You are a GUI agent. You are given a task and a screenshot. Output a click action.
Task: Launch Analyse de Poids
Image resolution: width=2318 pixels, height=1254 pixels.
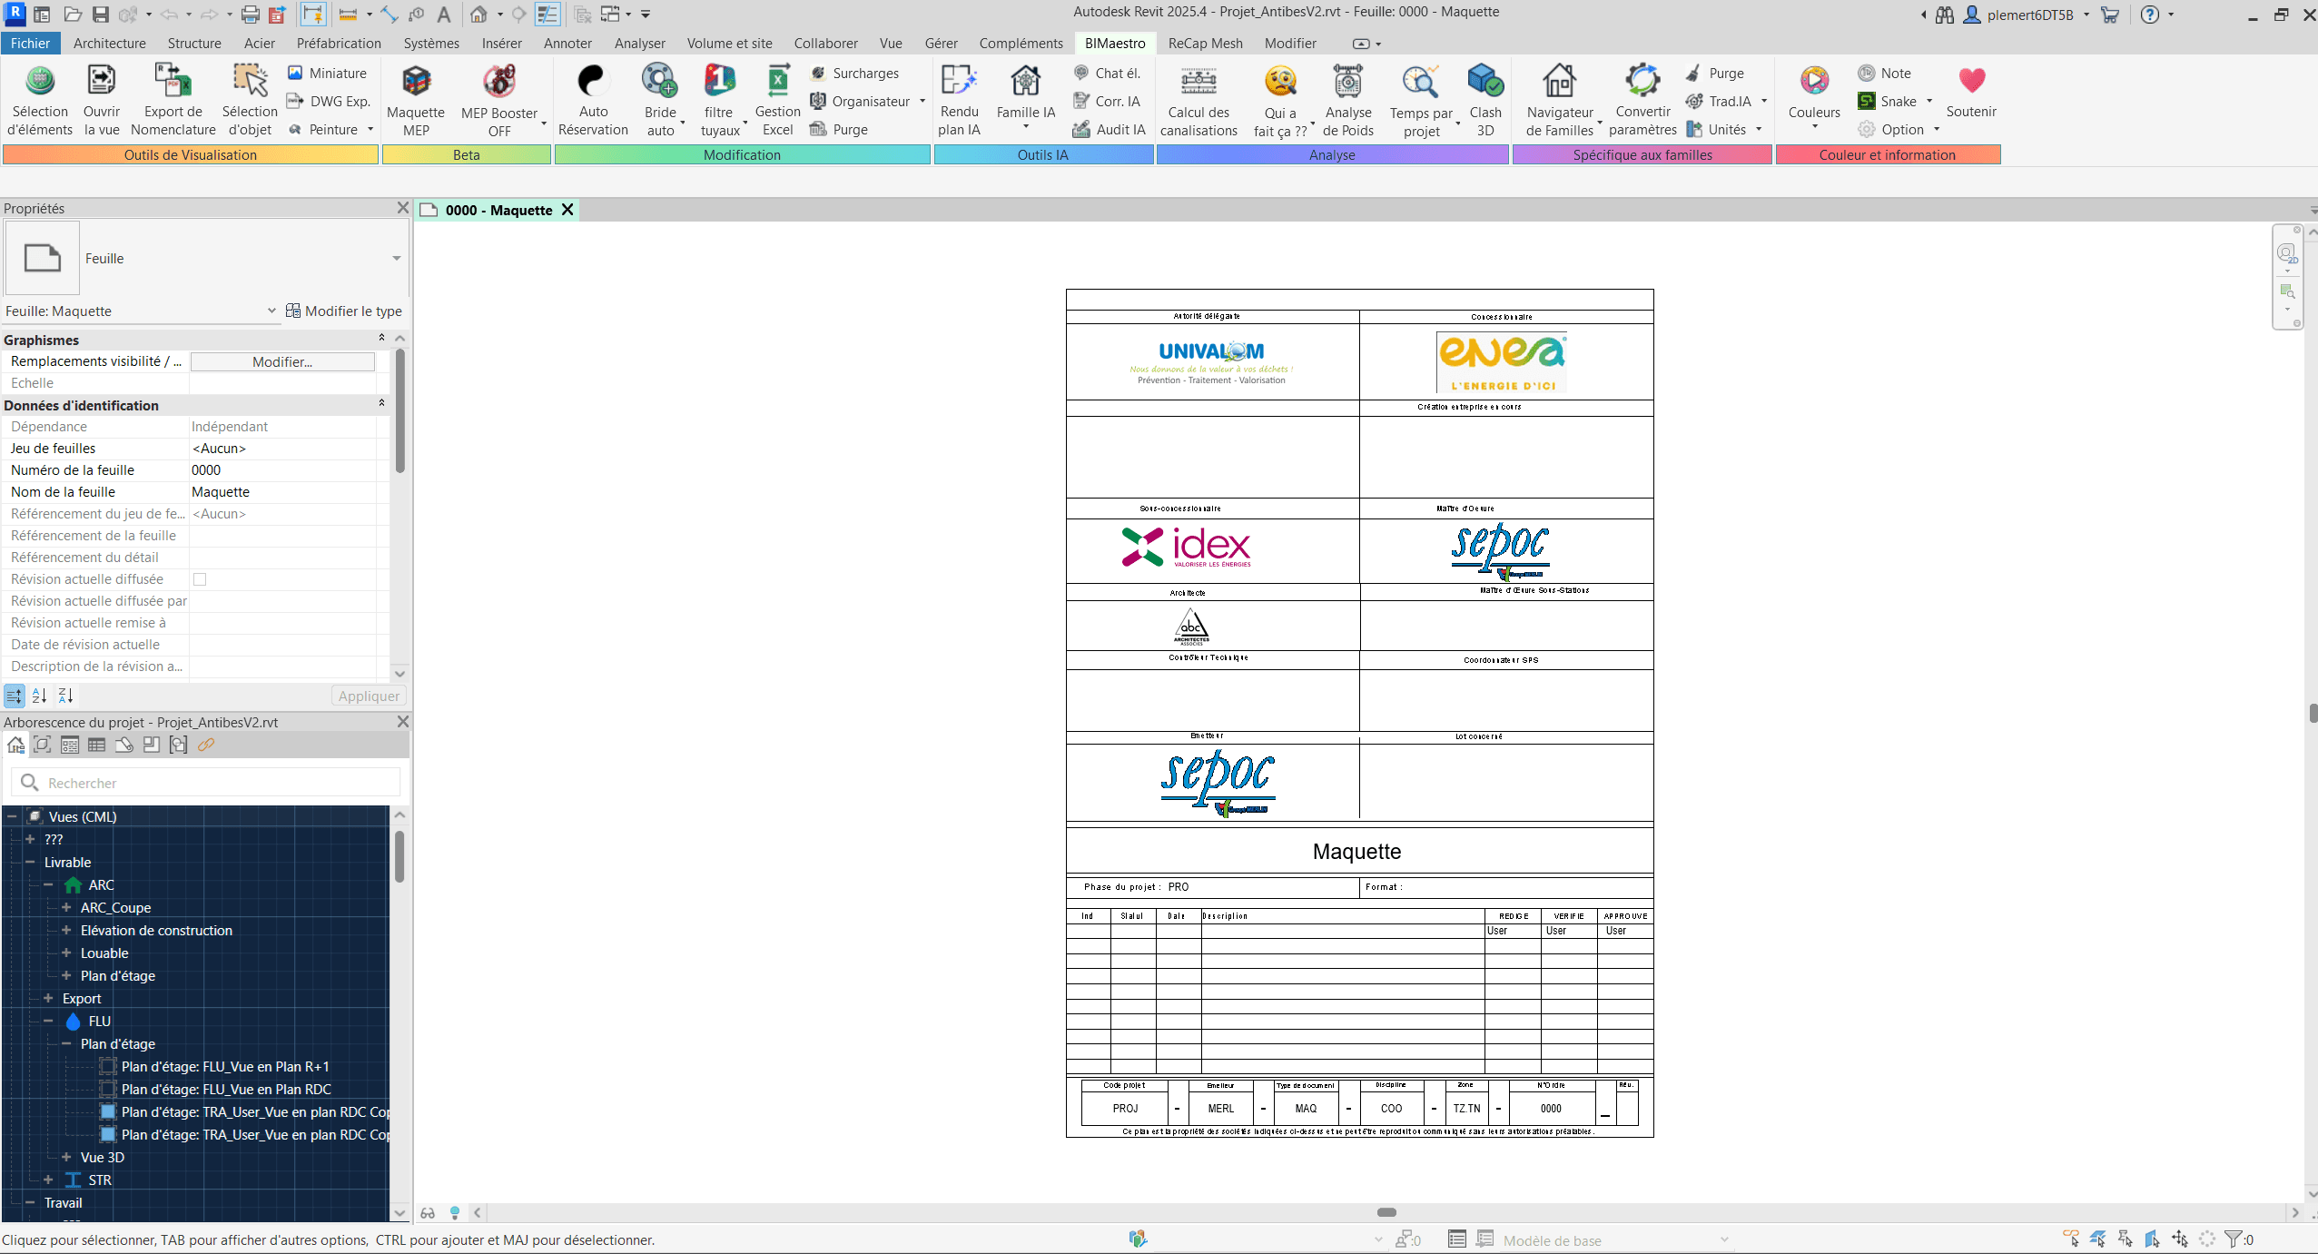(x=1347, y=100)
